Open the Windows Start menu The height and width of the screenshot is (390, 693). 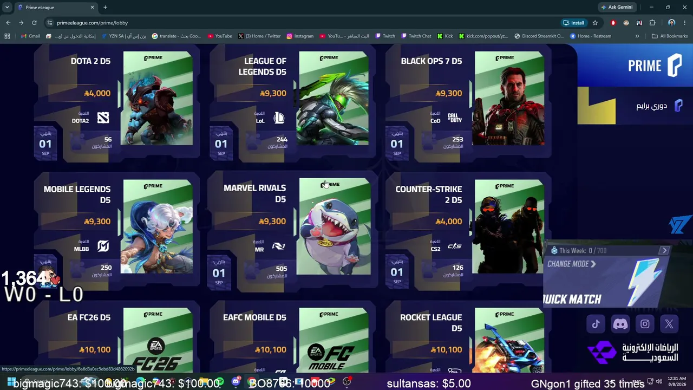pyautogui.click(x=10, y=382)
